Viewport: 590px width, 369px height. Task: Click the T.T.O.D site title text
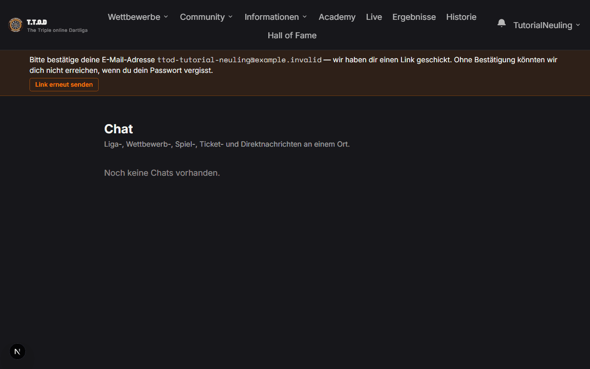(37, 22)
